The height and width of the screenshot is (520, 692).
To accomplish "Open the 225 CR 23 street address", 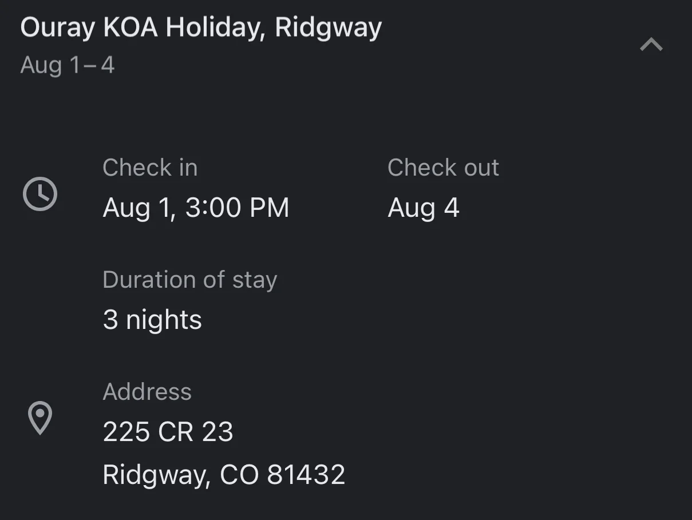I will pyautogui.click(x=168, y=431).
